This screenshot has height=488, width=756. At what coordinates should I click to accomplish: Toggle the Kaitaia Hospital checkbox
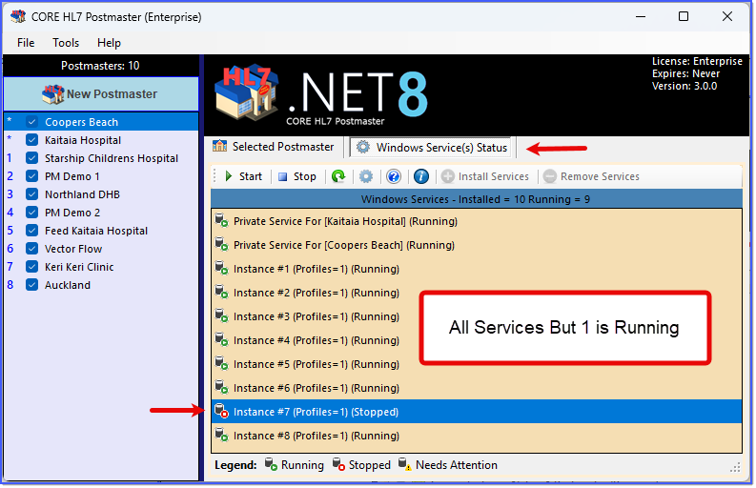tap(31, 140)
